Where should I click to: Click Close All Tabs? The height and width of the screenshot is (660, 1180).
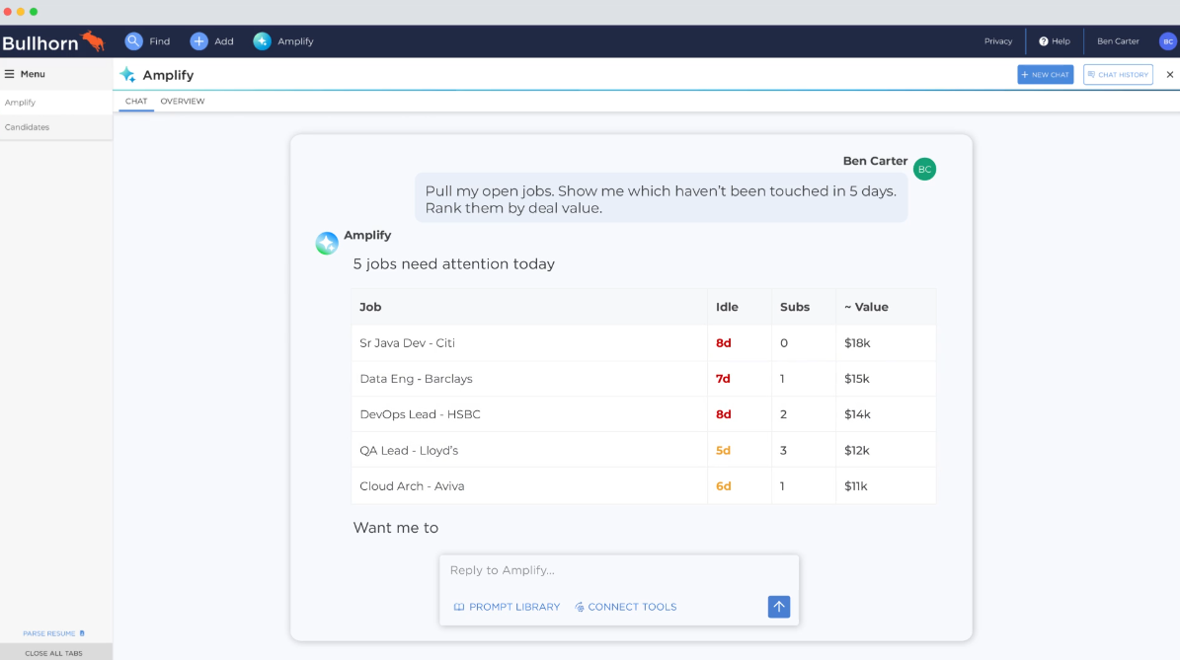click(55, 652)
